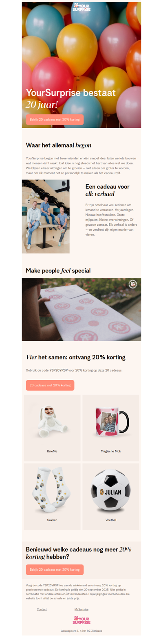Viewport: 163px width, 640px height.
Task: Open the round badge on gift-wrap image
Action: pyautogui.click(x=132, y=284)
